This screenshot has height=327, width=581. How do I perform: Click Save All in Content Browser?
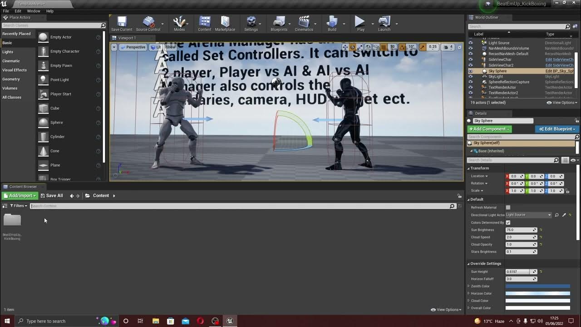coord(52,196)
